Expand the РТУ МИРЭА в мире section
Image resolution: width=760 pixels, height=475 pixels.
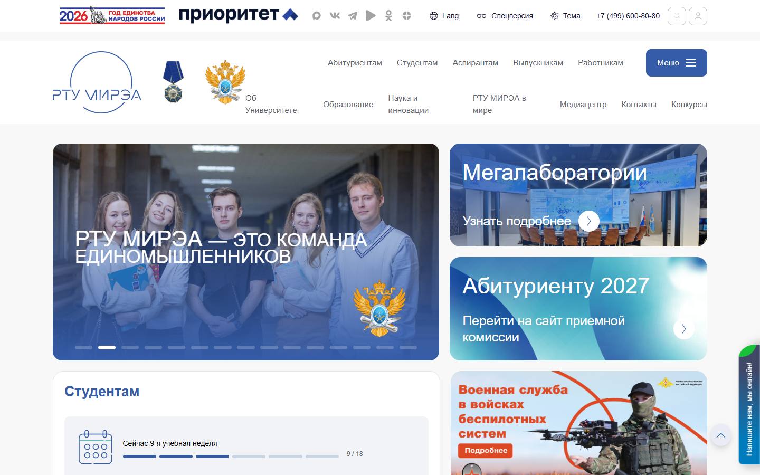click(x=499, y=104)
